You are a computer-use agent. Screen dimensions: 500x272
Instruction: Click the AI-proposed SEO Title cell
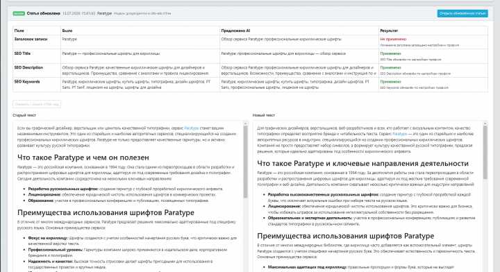tap(299, 56)
